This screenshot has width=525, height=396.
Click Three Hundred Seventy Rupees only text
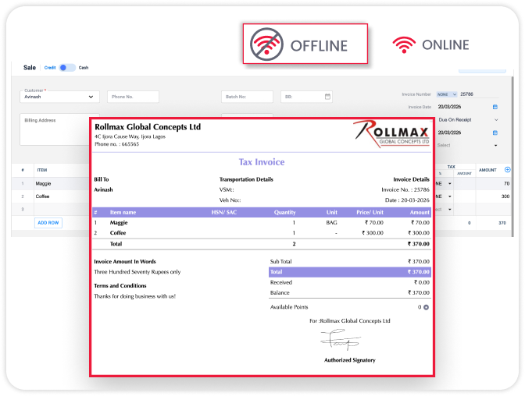(137, 272)
